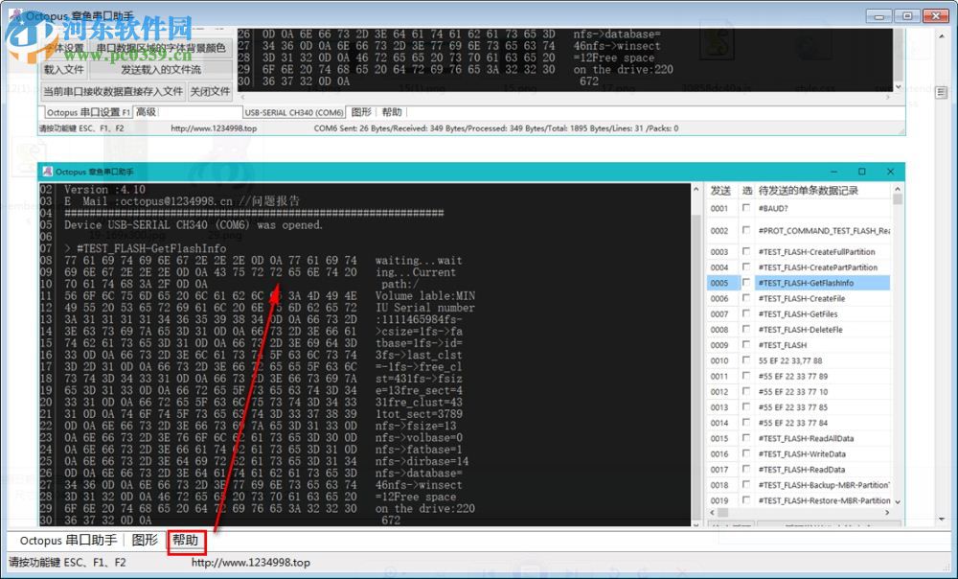Minimize the inner cyan Octopus window
This screenshot has height=579, width=958.
[x=834, y=172]
